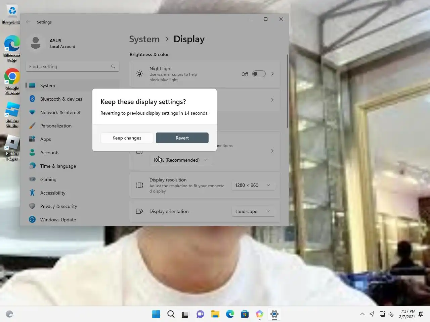Click the muted volume tray icon
The width and height of the screenshot is (430, 322).
[x=391, y=314]
